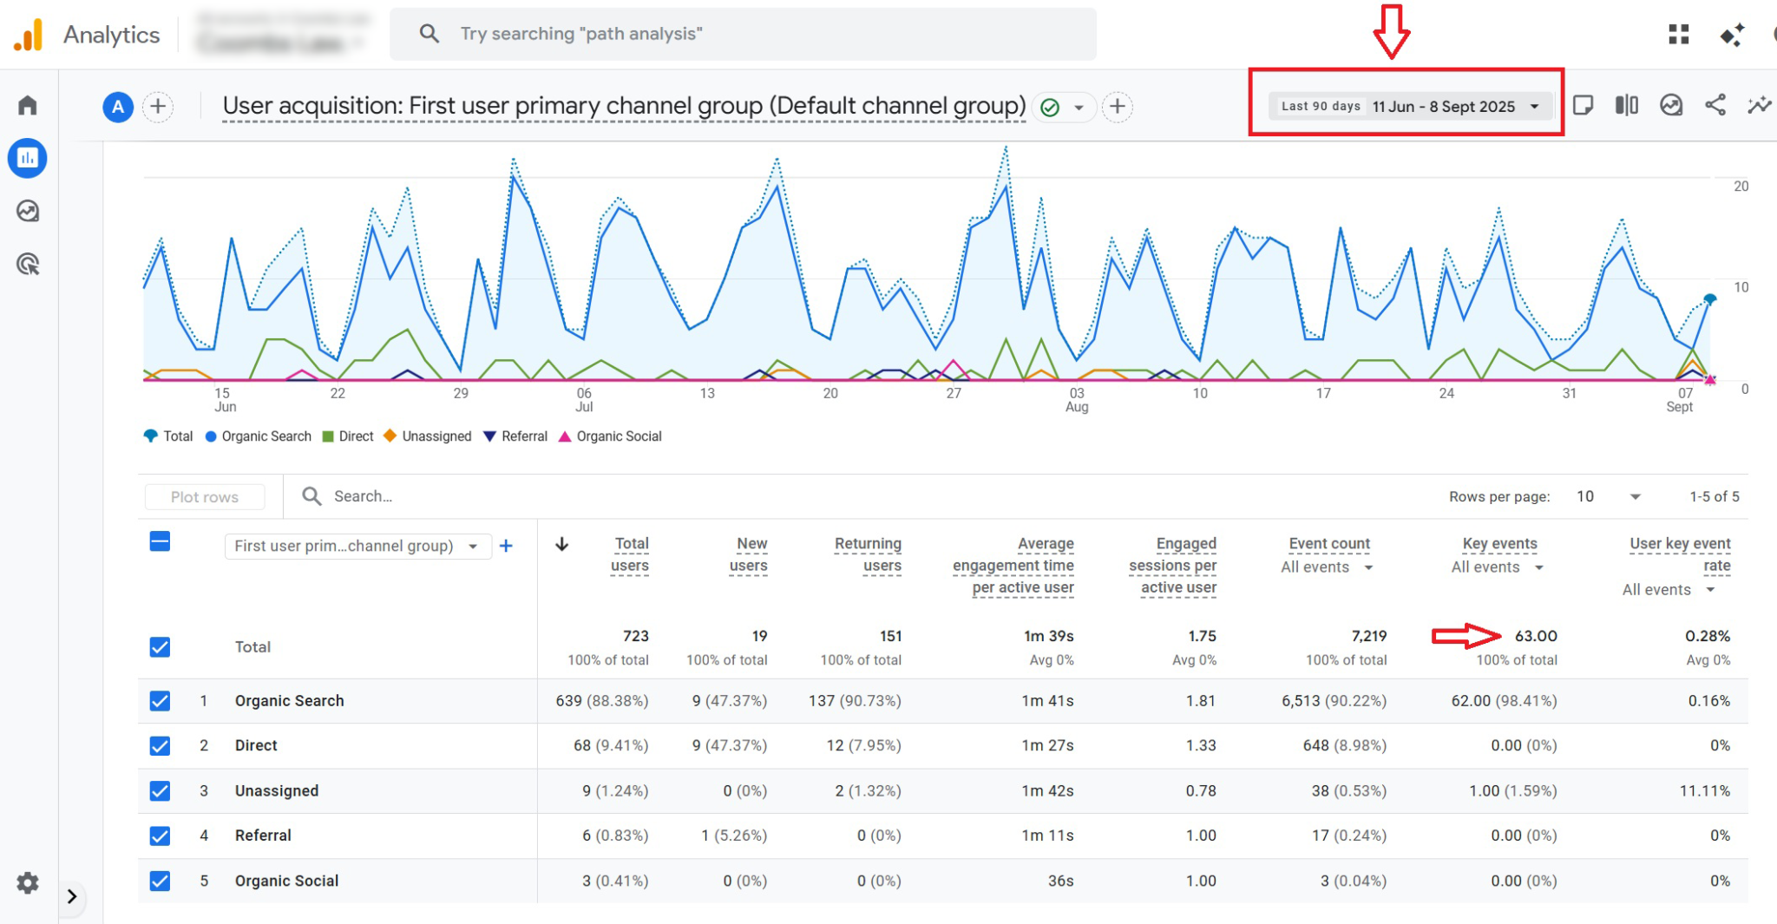Open the Advertising icon in sidebar
Screen dimensions: 1777x924
[x=28, y=264]
